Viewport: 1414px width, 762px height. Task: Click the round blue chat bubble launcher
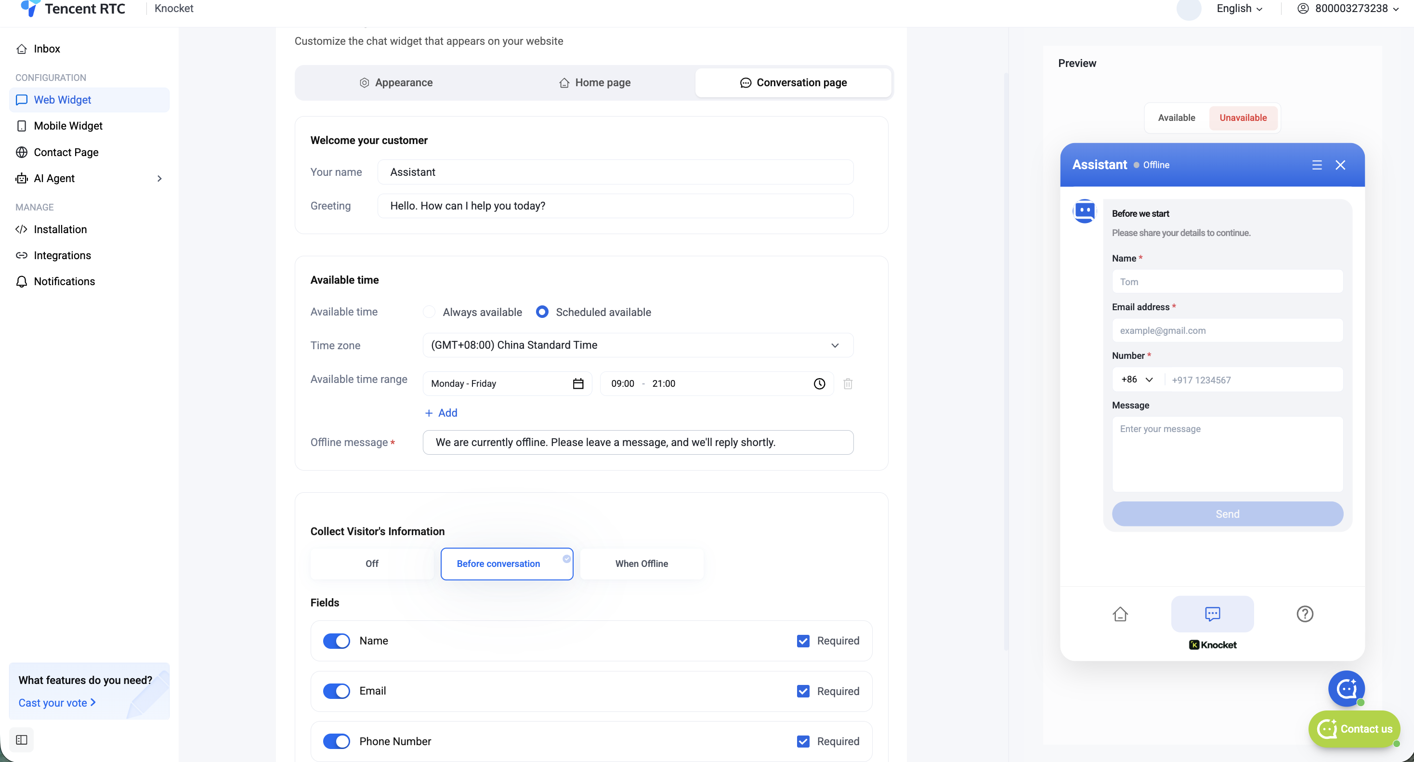pyautogui.click(x=1346, y=688)
